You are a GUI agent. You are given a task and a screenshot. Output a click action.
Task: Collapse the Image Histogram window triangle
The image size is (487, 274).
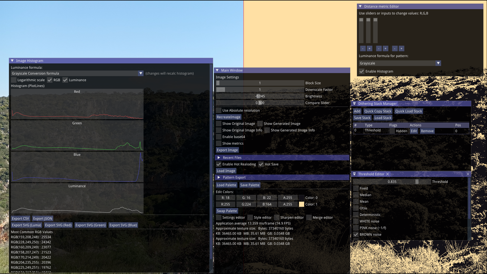(12, 61)
